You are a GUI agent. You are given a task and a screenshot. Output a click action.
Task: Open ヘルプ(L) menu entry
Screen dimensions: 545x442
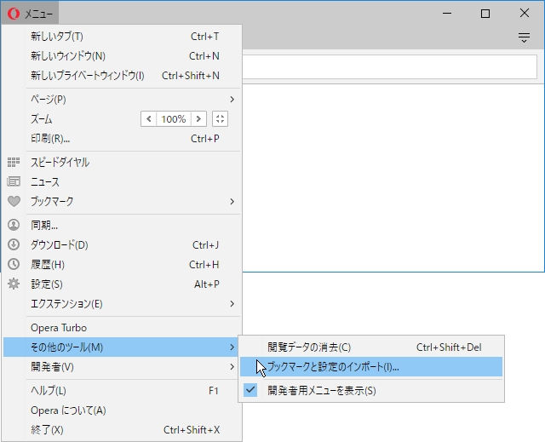[x=122, y=391]
